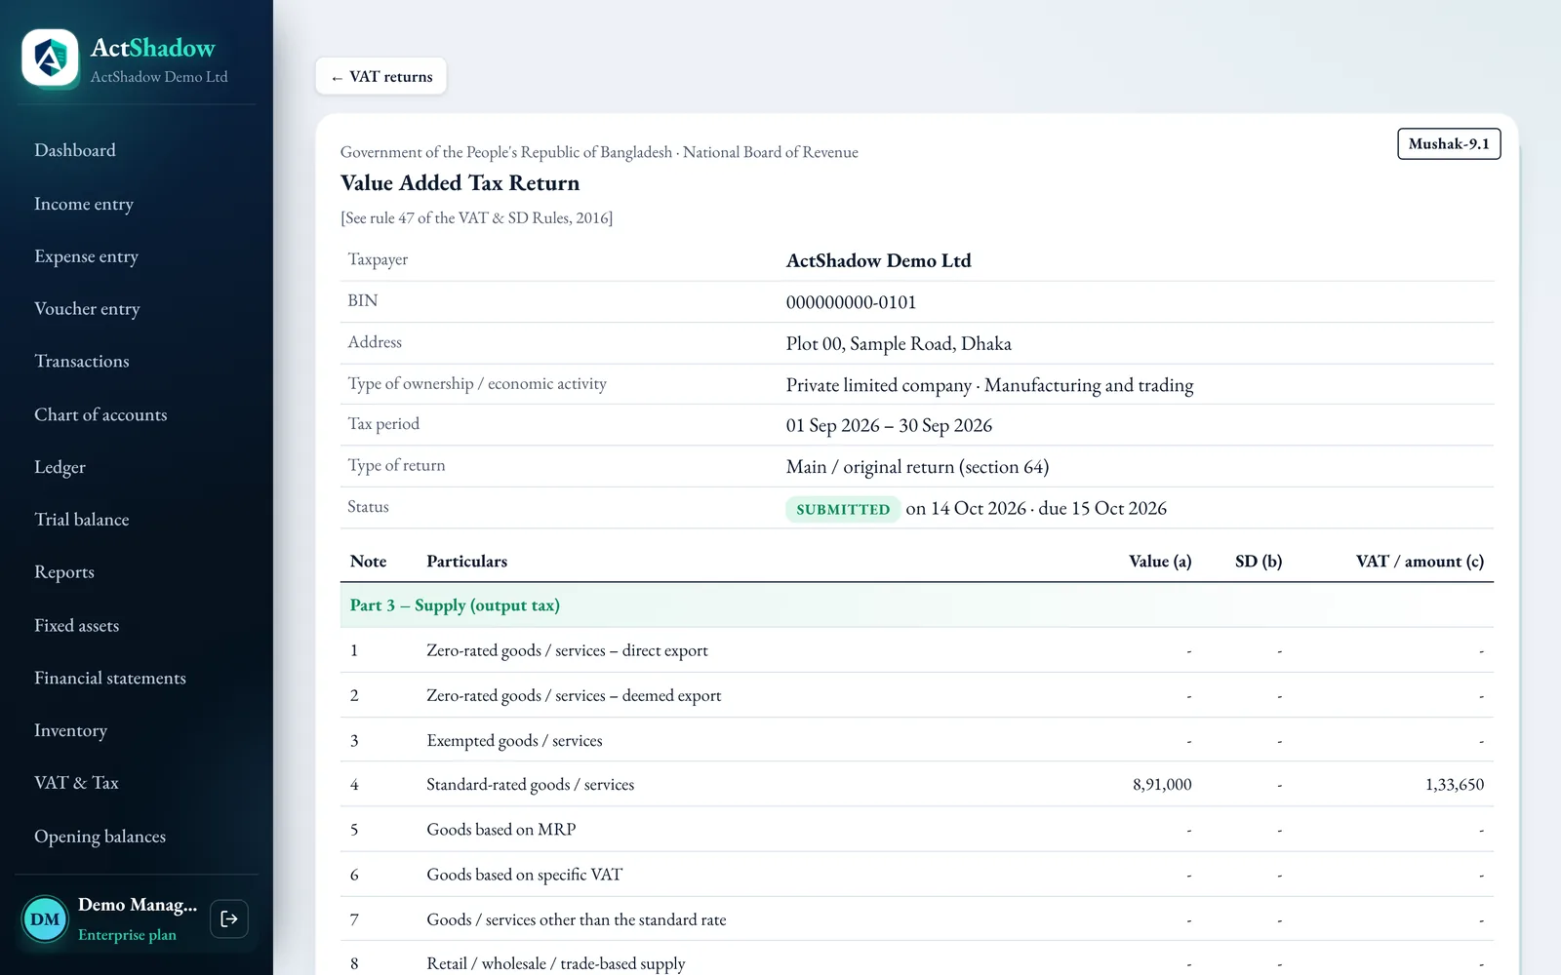Click the VAT / amount (c) column header
Screen dimensions: 1561x975
(1420, 562)
